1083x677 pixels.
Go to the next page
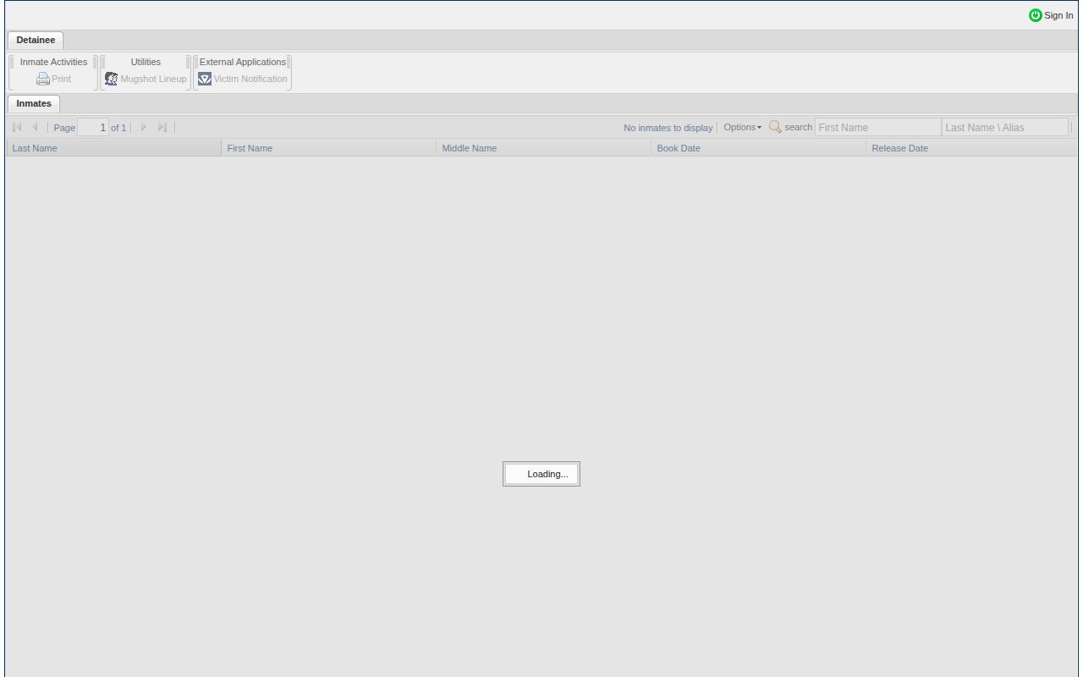click(x=143, y=127)
